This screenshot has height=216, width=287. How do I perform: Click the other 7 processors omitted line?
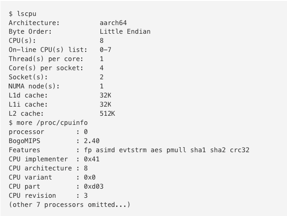click(69, 205)
